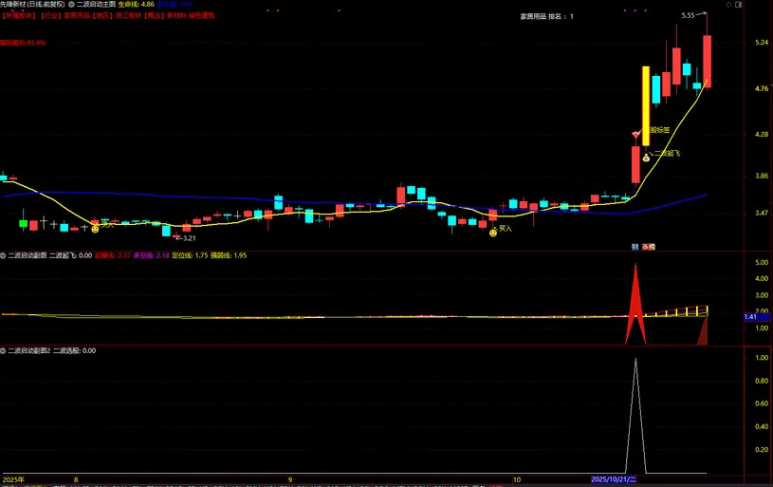Click the stock title 先锋新材 (日线,前复权)
This screenshot has height=487, width=773.
click(32, 4)
